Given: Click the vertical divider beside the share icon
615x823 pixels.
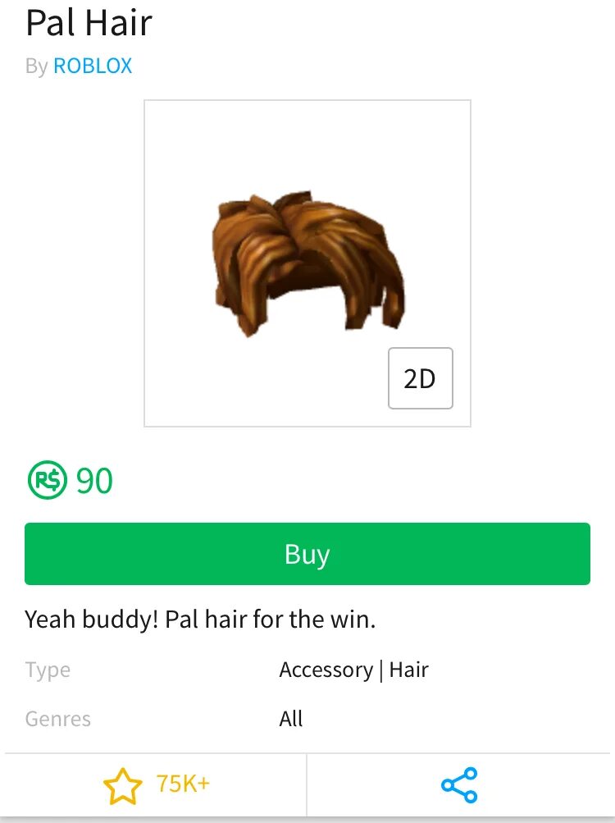Looking at the screenshot, I should tap(307, 785).
